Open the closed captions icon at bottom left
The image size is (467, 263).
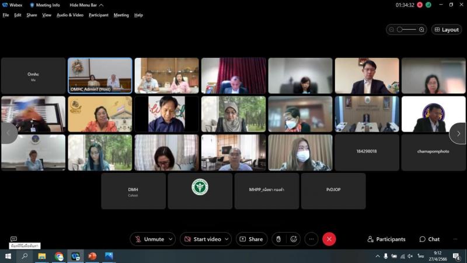click(x=13, y=238)
